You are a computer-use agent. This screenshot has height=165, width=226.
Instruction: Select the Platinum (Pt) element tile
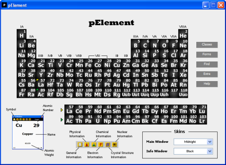107,83
